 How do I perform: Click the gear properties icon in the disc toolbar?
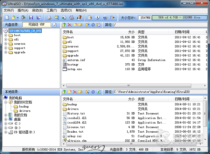(x=93, y=25)
